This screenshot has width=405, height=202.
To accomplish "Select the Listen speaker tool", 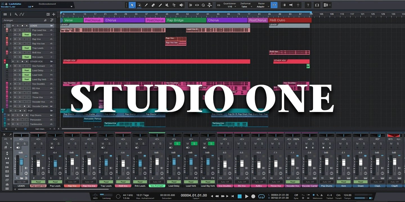I will [x=181, y=5].
